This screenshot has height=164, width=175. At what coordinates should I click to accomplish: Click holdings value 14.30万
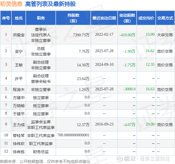83,65
